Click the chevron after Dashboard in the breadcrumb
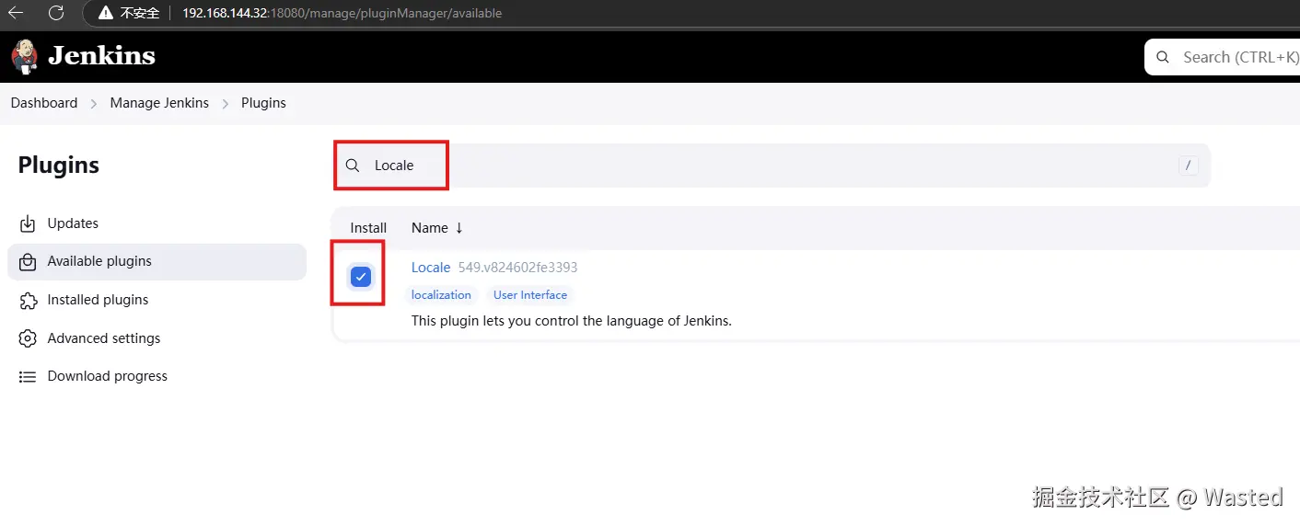 coord(94,104)
